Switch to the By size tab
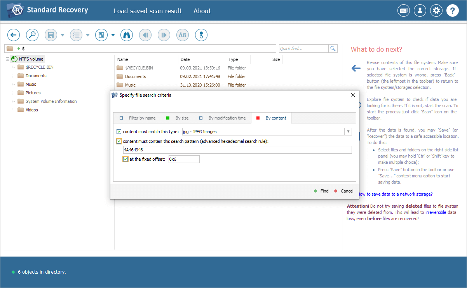 click(x=178, y=118)
